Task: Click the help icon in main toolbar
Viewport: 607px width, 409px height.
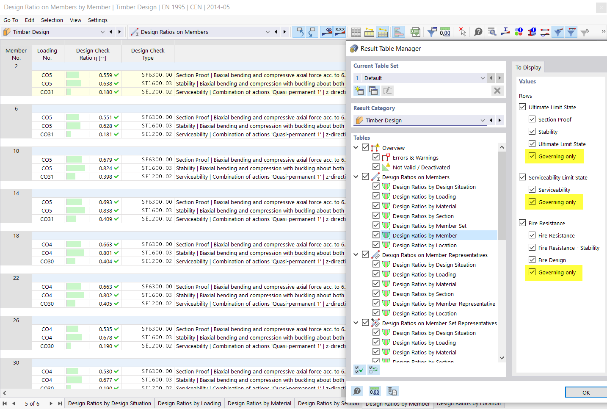Action: [x=478, y=32]
